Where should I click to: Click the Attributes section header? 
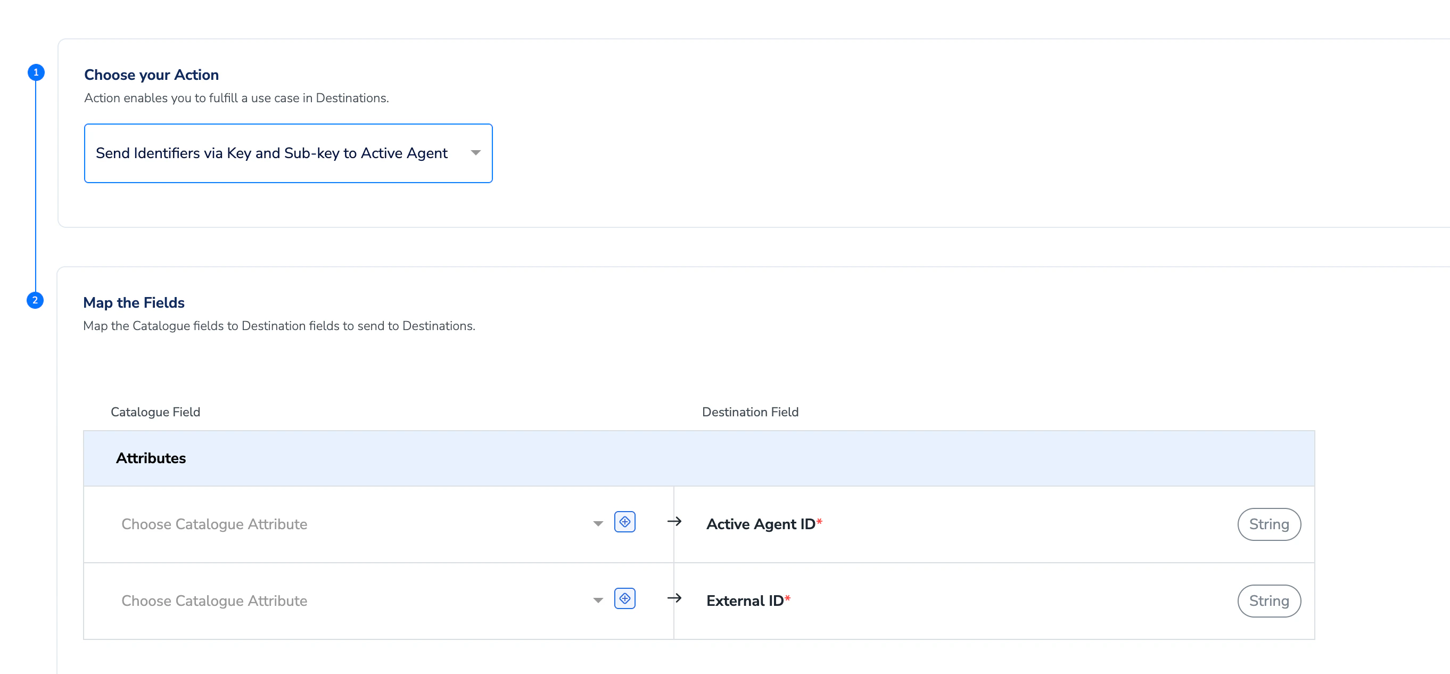point(151,458)
